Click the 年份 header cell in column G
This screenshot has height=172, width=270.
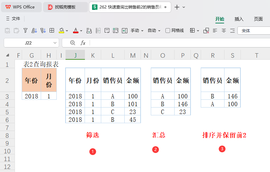31,80
